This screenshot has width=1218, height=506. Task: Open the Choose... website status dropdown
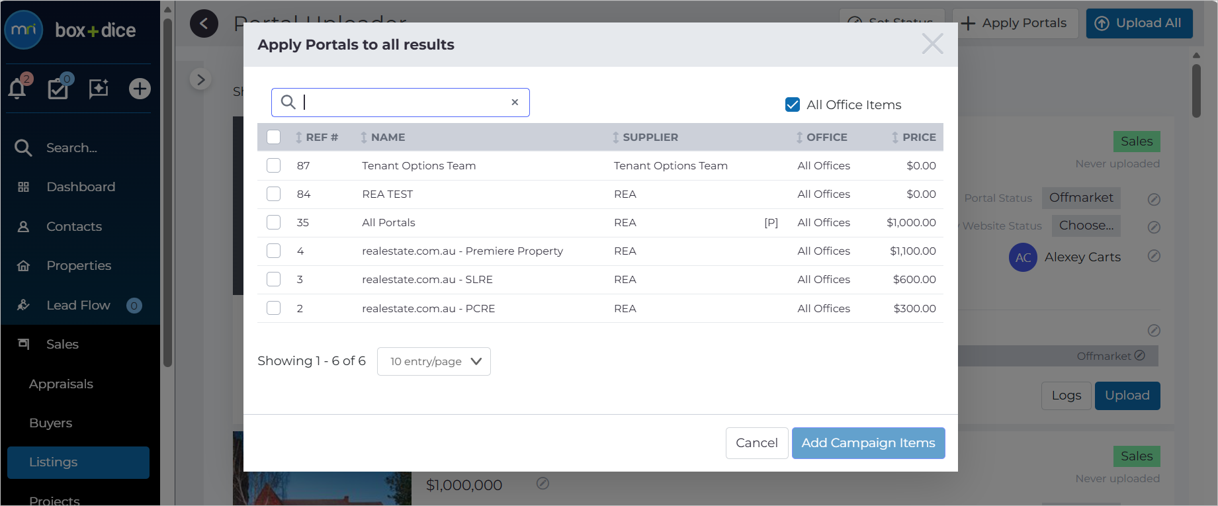(1086, 226)
